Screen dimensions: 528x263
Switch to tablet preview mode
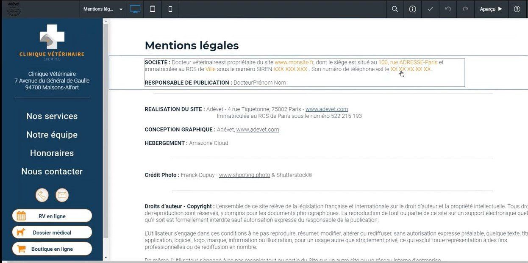pos(153,9)
